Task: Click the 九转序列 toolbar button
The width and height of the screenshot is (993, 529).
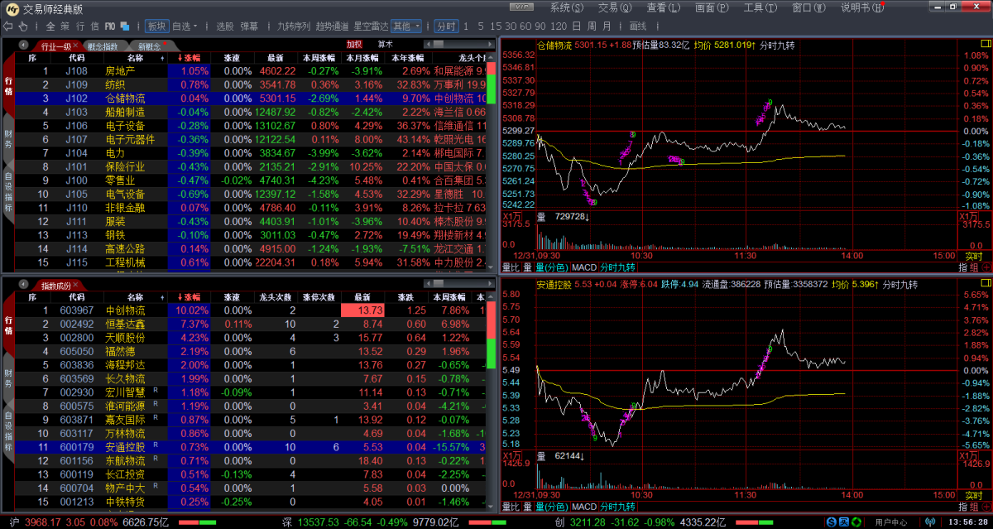Action: point(293,26)
